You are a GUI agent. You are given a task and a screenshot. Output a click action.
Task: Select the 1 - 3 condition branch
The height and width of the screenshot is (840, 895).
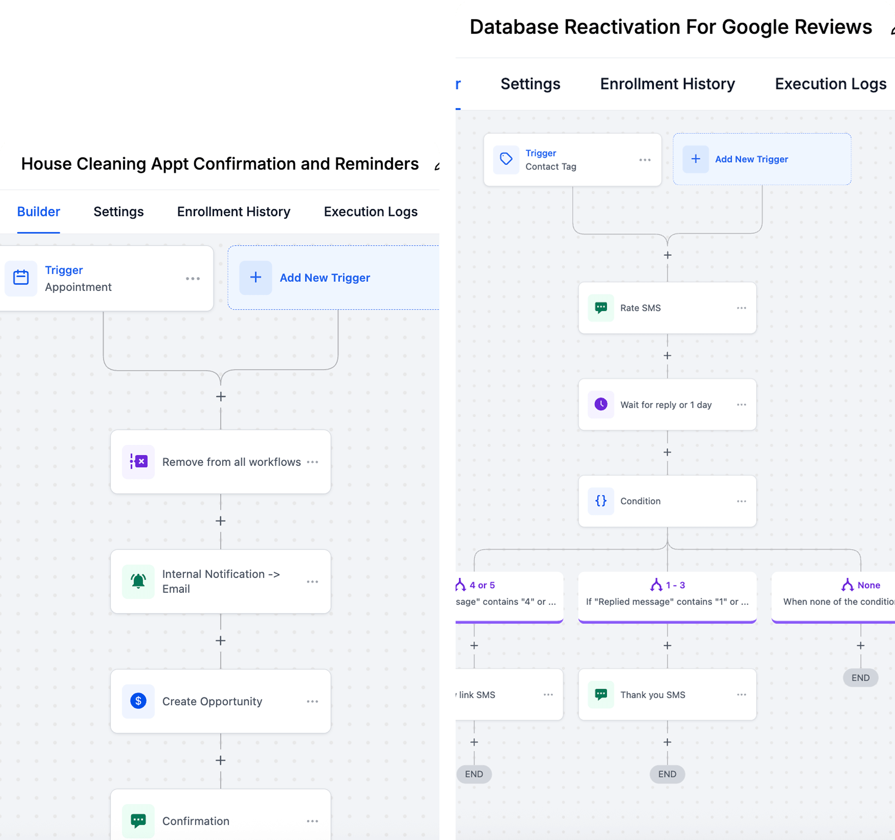(x=667, y=594)
